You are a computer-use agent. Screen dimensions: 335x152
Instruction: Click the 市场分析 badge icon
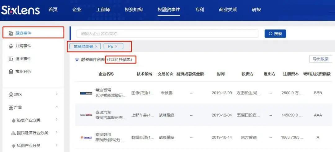coord(11,72)
